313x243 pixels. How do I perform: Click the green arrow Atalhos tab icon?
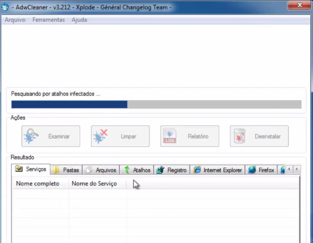(x=127, y=170)
